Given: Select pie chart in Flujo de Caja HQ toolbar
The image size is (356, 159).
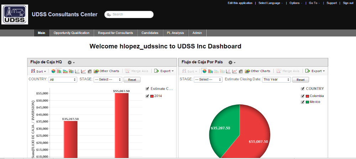Looking at the screenshot, I should pos(53,71).
